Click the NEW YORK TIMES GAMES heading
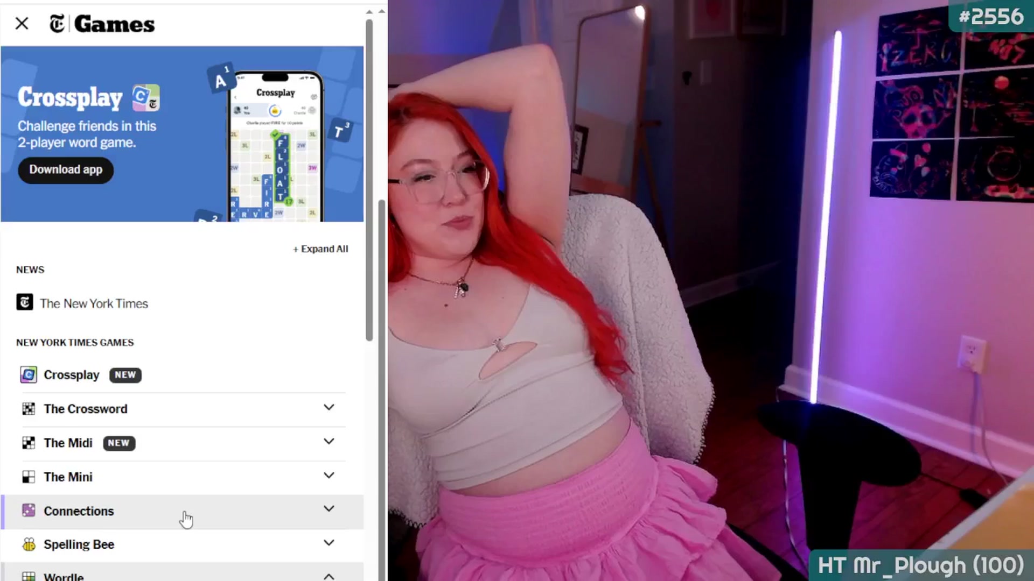Screen dimensions: 1034x581 75,343
